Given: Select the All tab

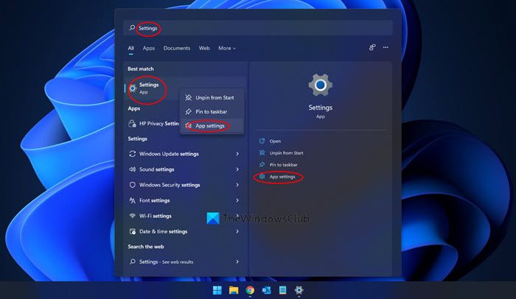Looking at the screenshot, I should pos(131,48).
